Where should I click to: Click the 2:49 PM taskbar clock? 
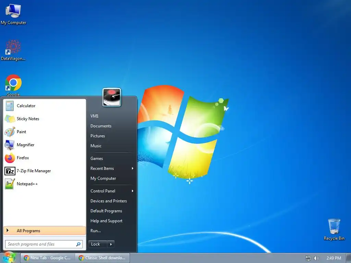click(334, 258)
